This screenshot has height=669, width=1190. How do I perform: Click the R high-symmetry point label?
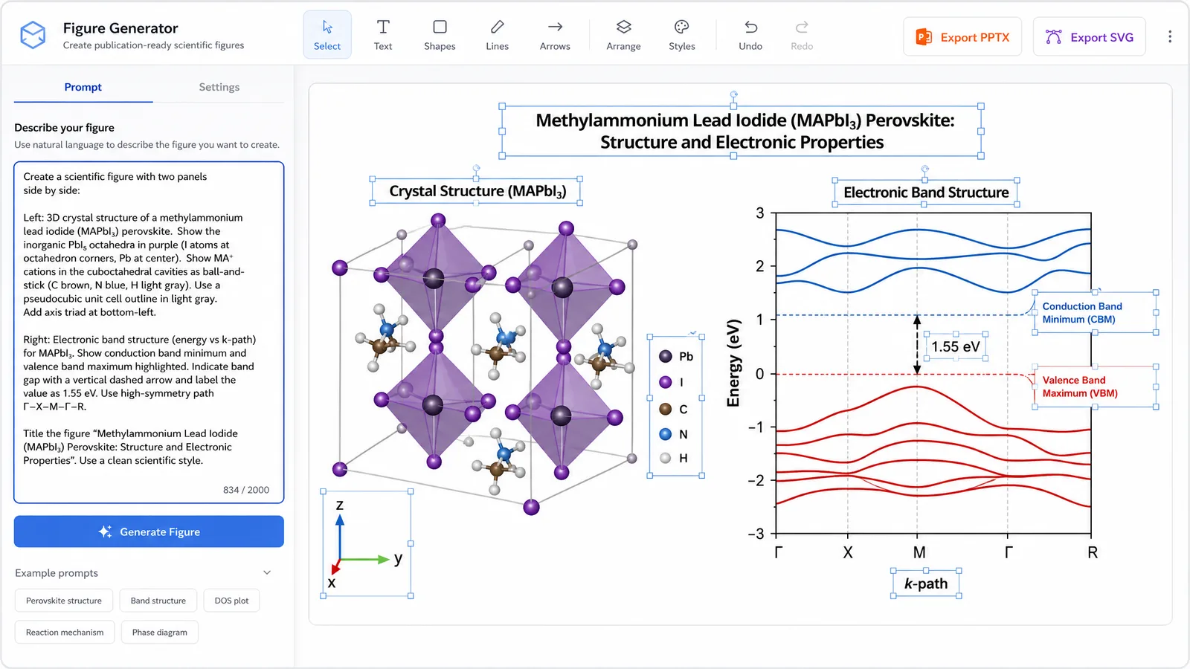click(1092, 552)
